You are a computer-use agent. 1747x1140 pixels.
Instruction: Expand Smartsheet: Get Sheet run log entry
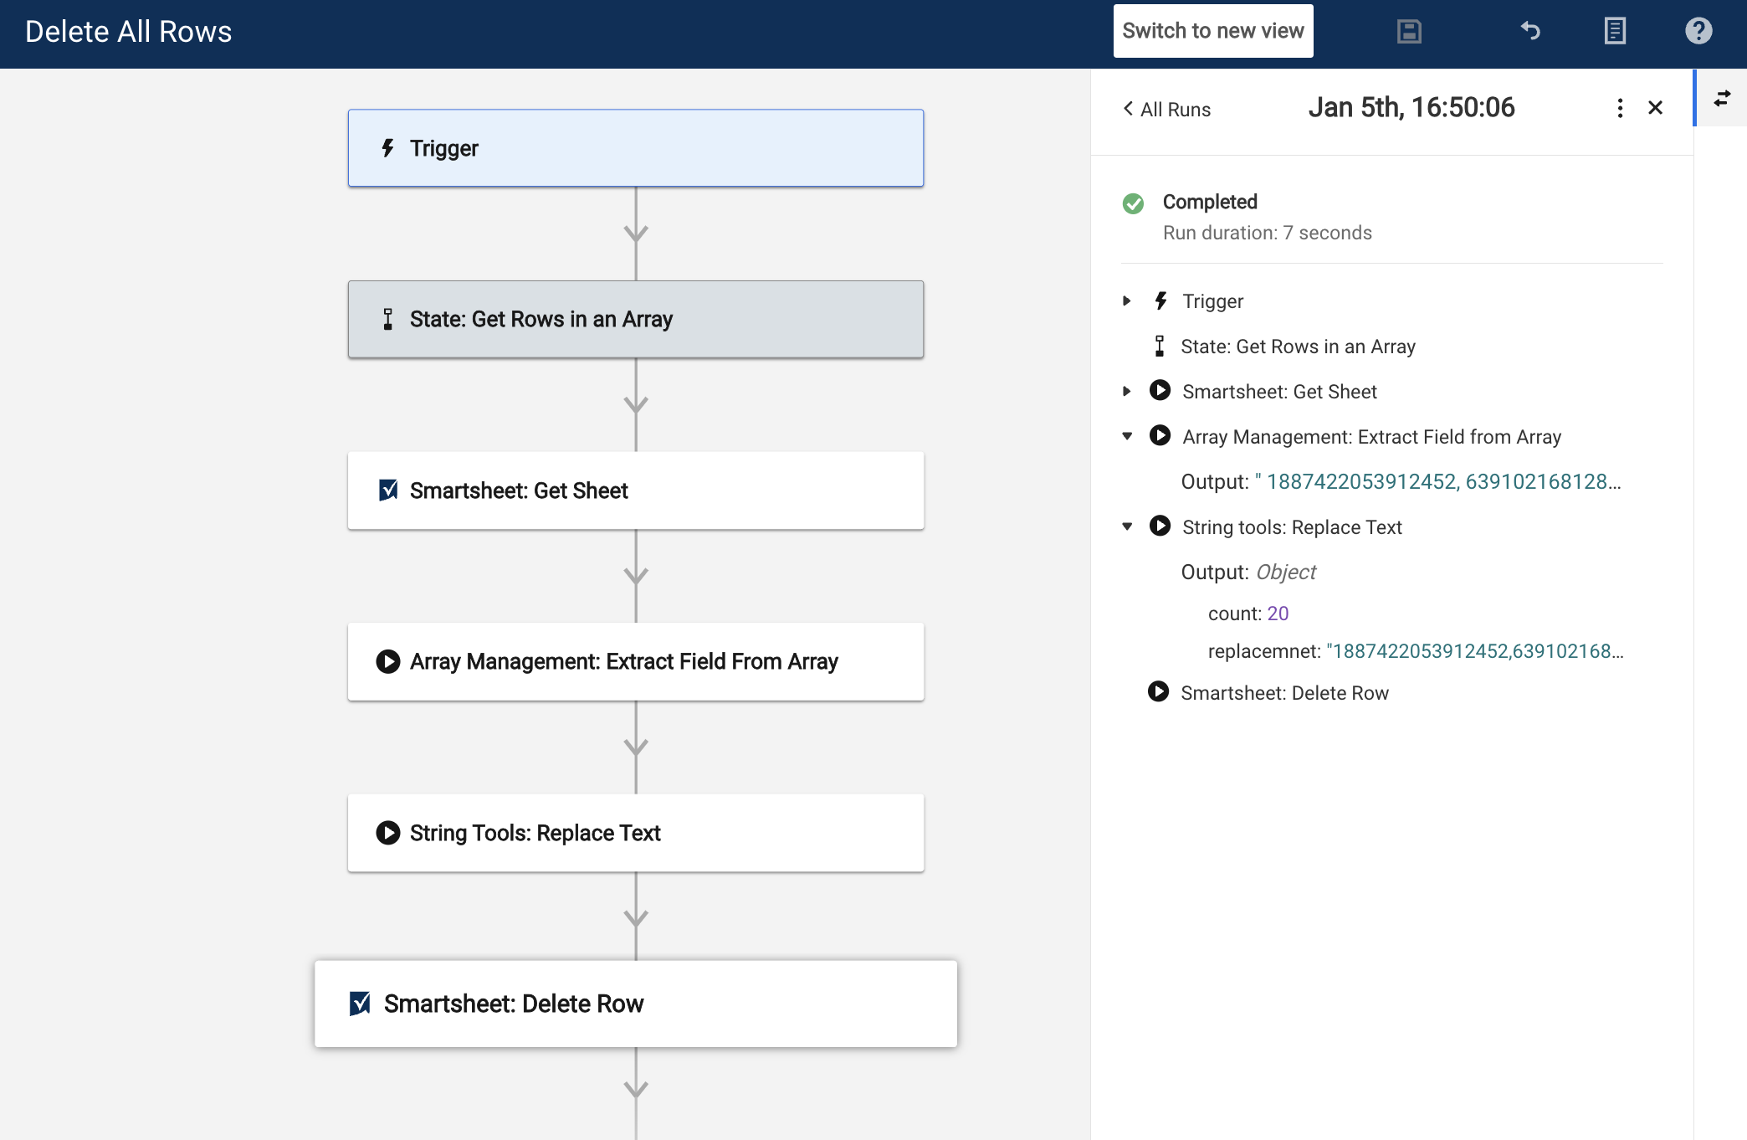(x=1127, y=391)
